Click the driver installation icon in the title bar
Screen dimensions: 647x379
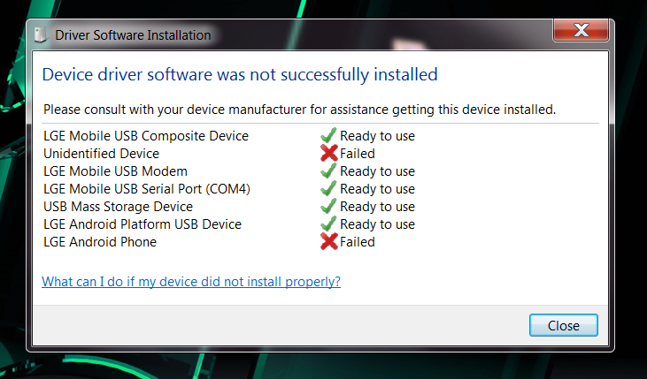tap(41, 34)
